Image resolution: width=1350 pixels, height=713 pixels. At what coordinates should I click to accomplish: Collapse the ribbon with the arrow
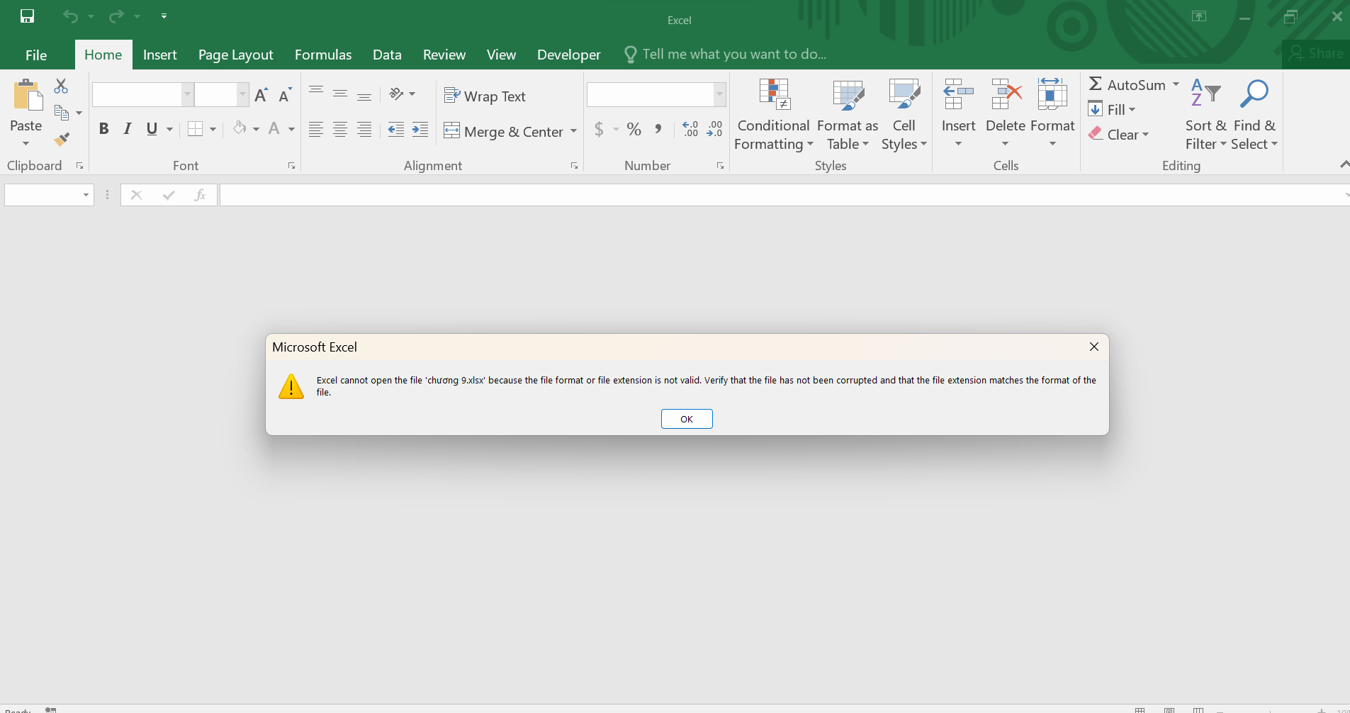pyautogui.click(x=1344, y=164)
